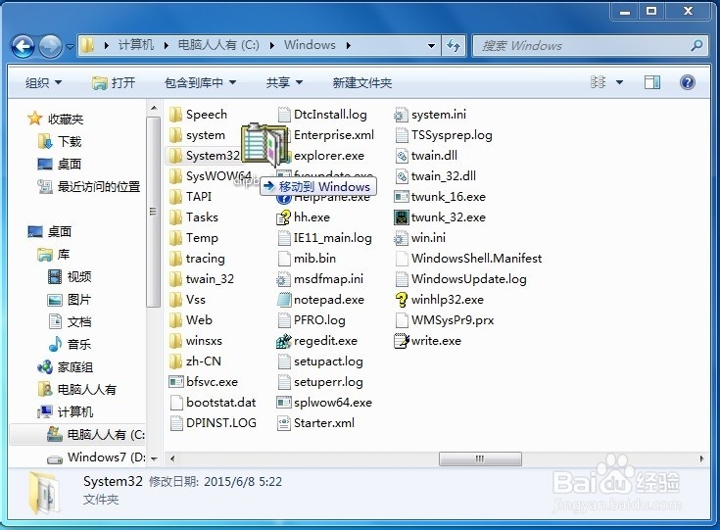Image resolution: width=720 pixels, height=530 pixels.
Task: Select file bootstat.dat
Action: (214, 403)
